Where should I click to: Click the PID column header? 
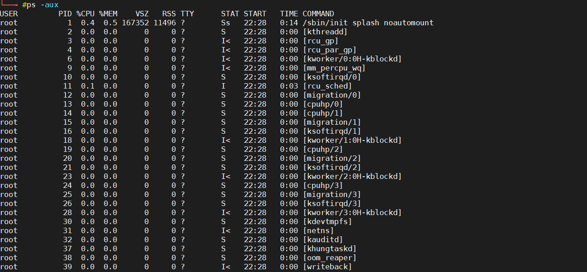(65, 14)
